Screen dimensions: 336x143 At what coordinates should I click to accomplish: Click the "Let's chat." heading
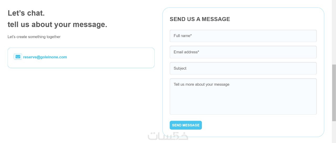(26, 13)
